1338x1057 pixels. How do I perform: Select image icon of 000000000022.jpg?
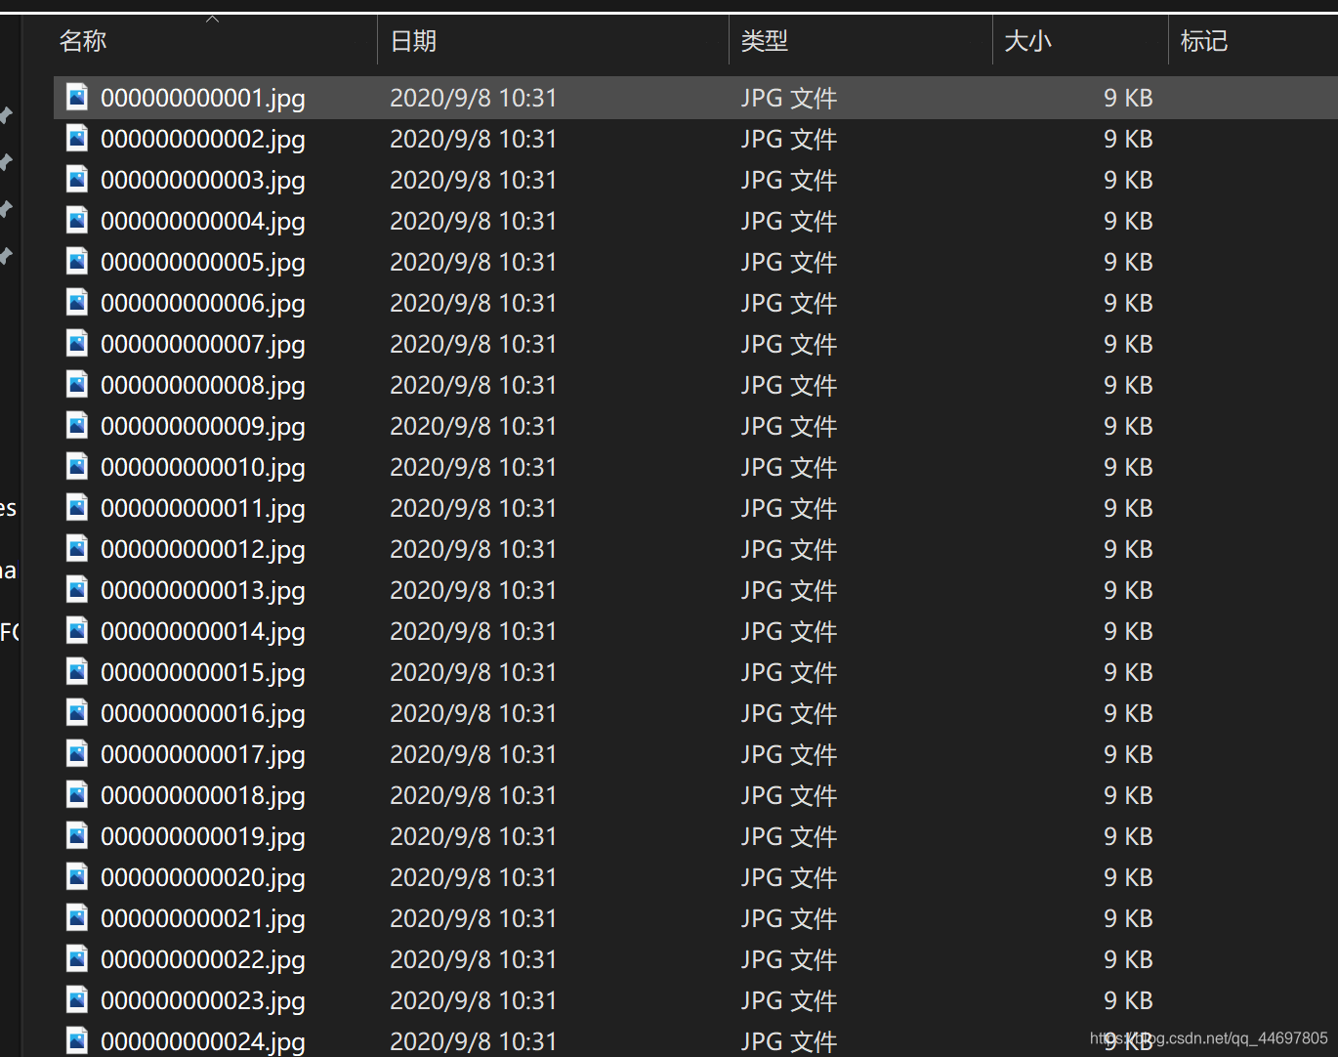coord(77,958)
